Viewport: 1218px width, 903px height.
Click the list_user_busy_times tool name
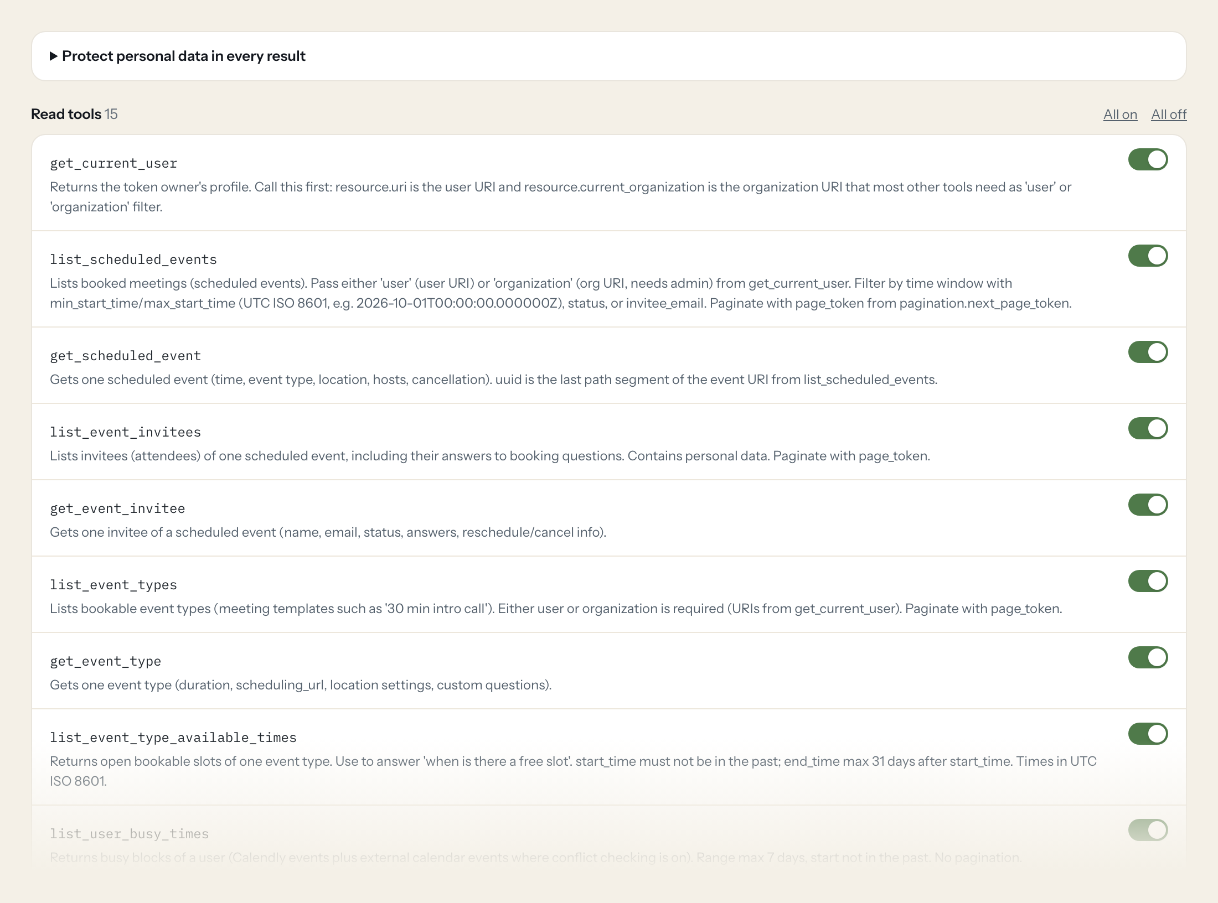(130, 834)
